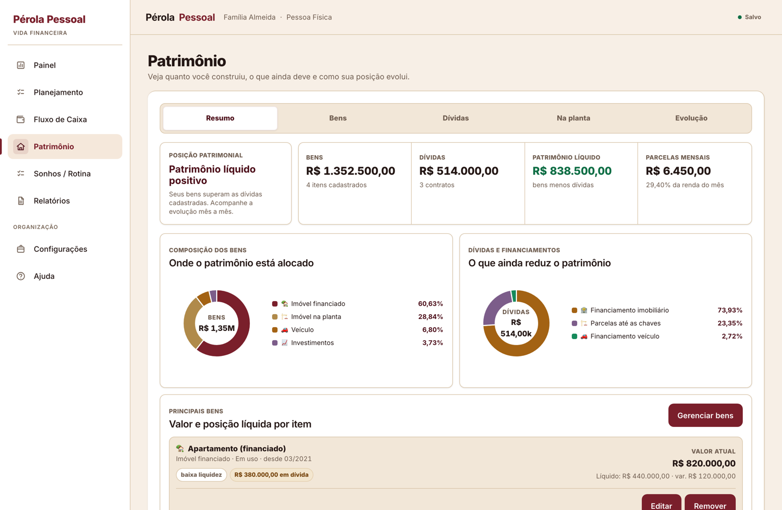Click the green Salvo status dot
The height and width of the screenshot is (510, 782).
pyautogui.click(x=740, y=17)
